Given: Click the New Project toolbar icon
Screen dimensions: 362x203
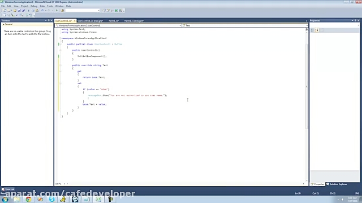Looking at the screenshot, I should coord(4,10).
